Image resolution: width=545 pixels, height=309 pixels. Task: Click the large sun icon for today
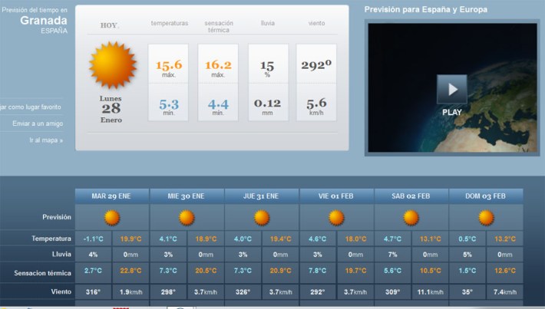[112, 65]
